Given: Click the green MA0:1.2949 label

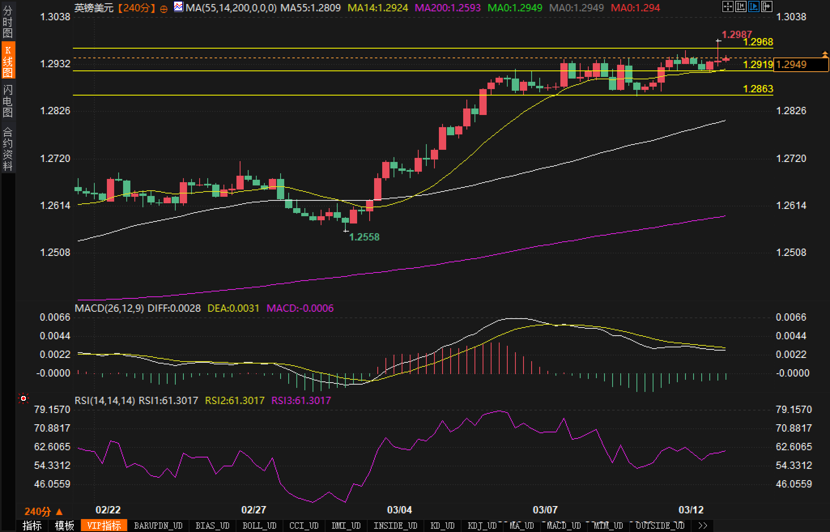Looking at the screenshot, I should point(515,8).
